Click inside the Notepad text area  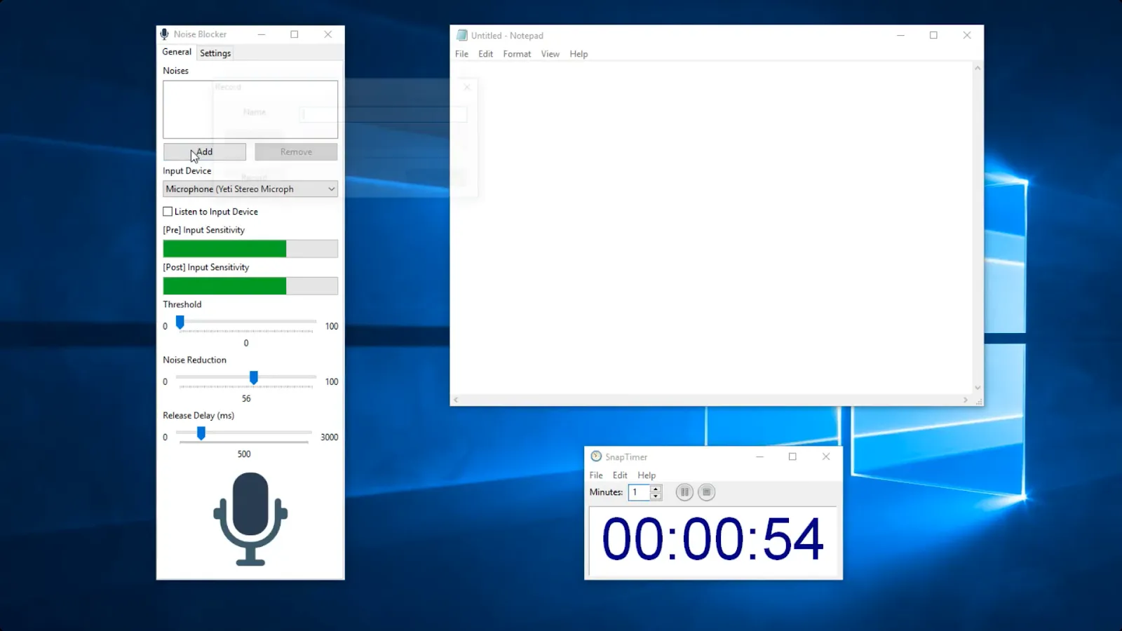point(712,228)
